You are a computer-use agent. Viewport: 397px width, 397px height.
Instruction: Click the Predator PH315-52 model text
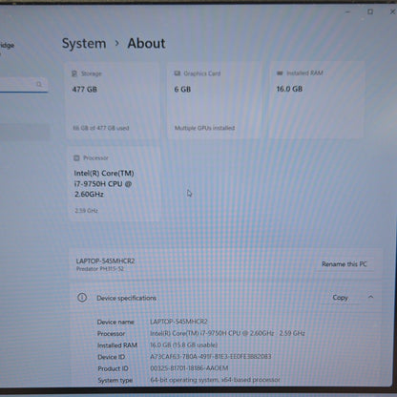[x=100, y=269]
